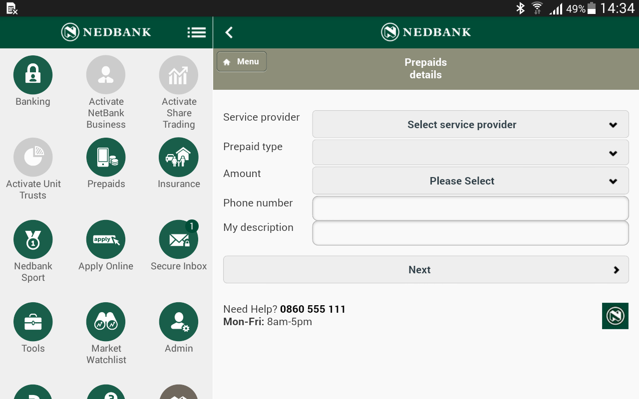Viewport: 639px width, 399px height.
Task: Tap the green Nedbank badge beside help text
Action: point(615,316)
